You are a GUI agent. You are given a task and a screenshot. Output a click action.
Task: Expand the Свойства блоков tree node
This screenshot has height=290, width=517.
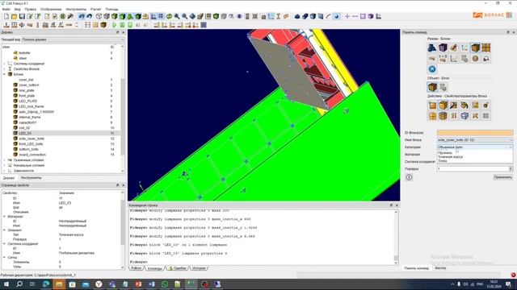click(4, 69)
